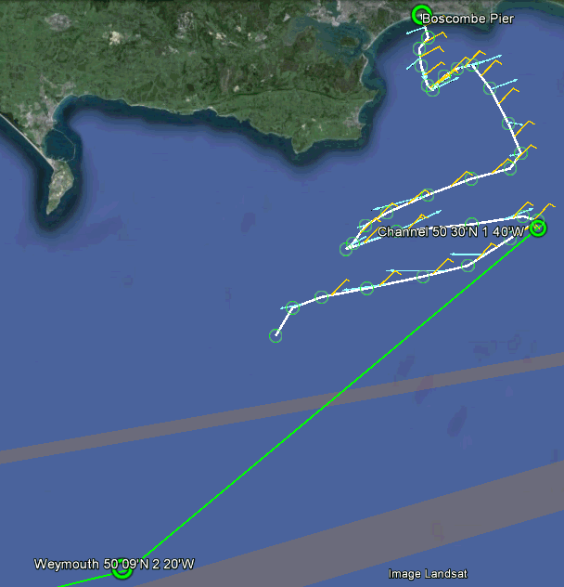Select the Channel 50 30'N waypoint marker
Viewport: 564px width, 587px height.
538,228
